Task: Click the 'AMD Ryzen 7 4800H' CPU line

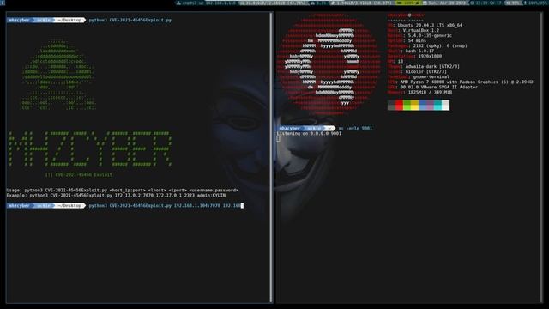Action: pyautogui.click(x=461, y=82)
